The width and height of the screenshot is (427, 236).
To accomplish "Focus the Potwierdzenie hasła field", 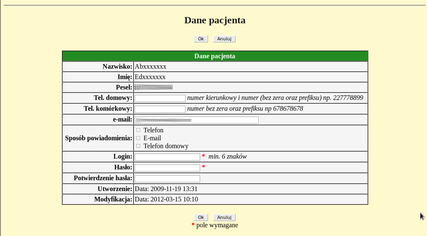I will [168, 179].
